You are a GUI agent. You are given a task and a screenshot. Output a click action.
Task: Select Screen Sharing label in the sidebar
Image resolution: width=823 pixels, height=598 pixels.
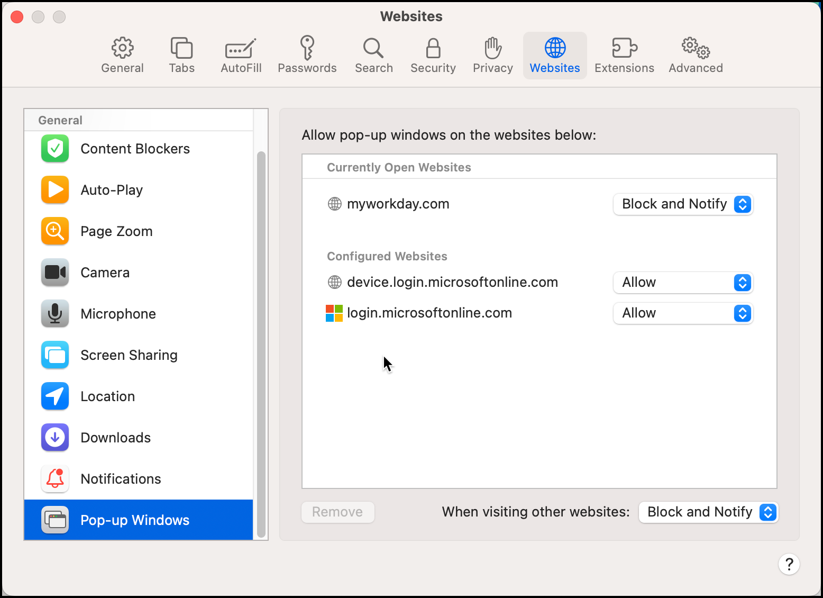click(129, 355)
